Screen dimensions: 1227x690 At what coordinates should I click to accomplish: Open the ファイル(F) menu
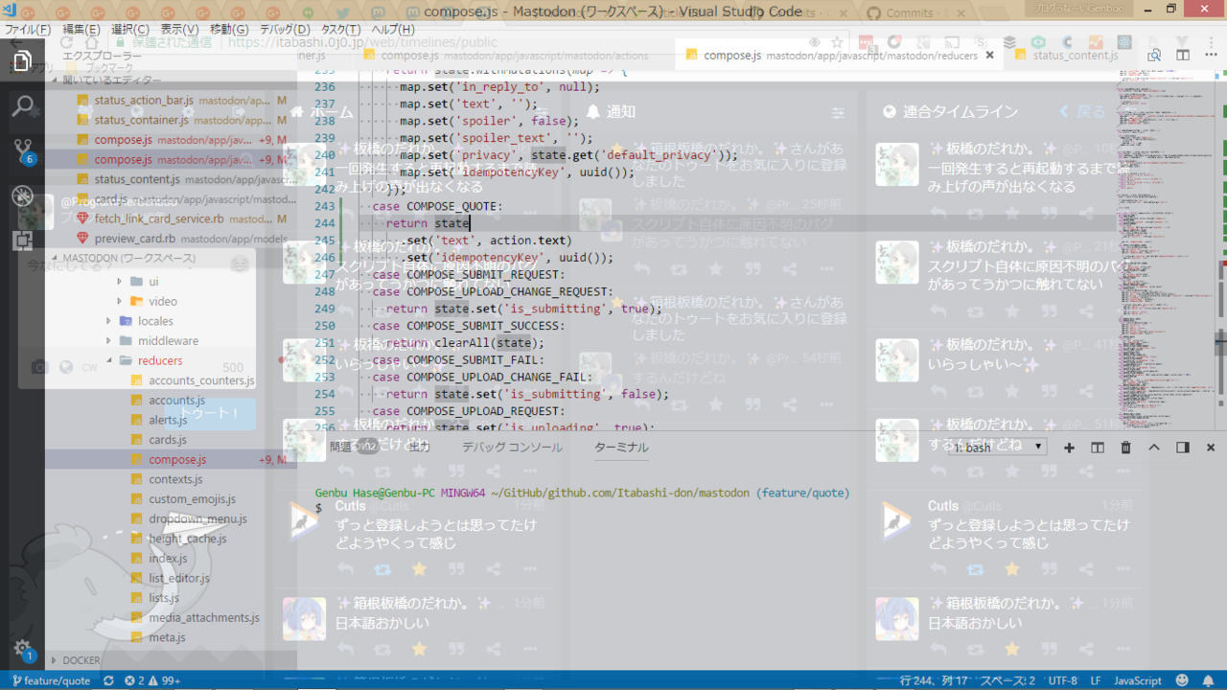pyautogui.click(x=28, y=30)
